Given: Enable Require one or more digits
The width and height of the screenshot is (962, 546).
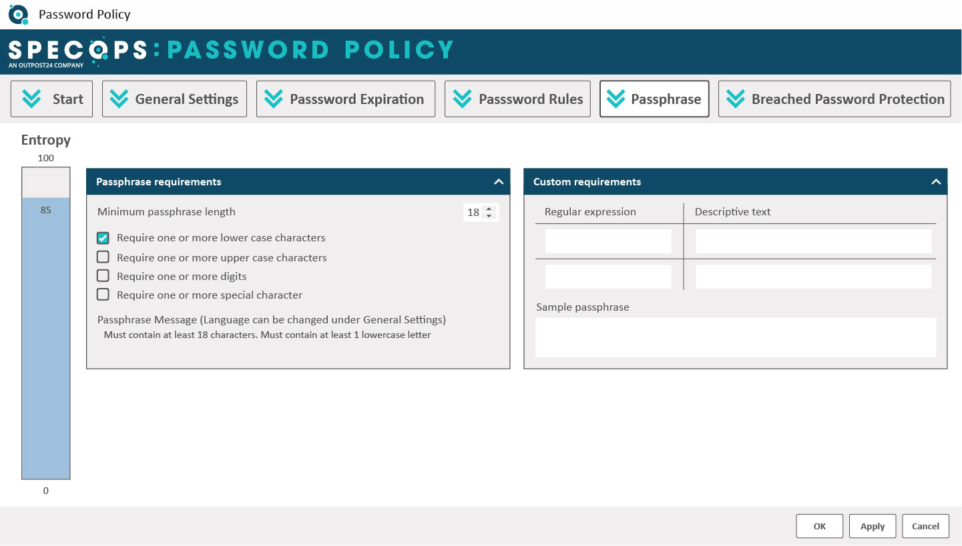Looking at the screenshot, I should click(x=103, y=275).
